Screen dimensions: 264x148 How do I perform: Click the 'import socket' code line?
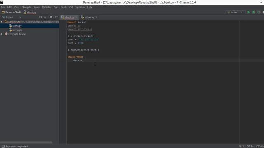[77, 22]
